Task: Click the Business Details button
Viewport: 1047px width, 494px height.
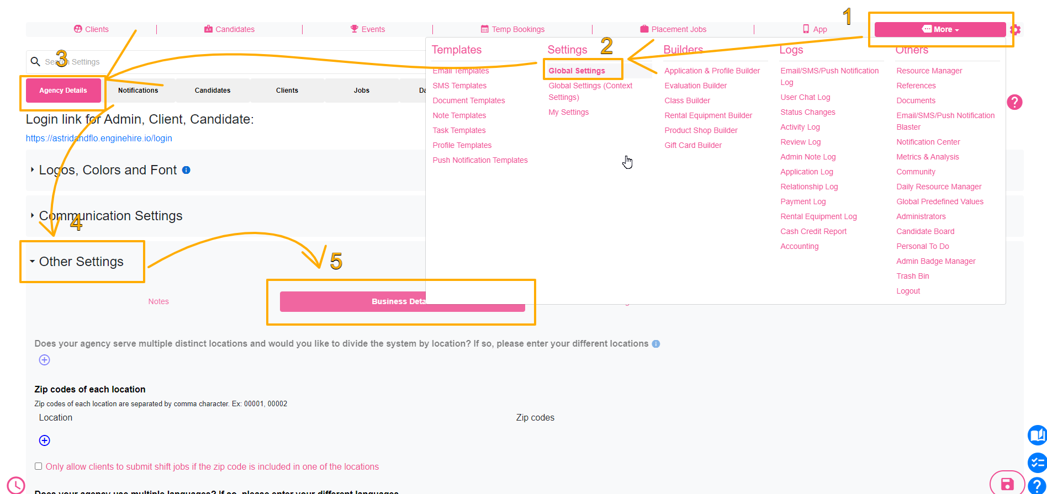Action: [402, 301]
